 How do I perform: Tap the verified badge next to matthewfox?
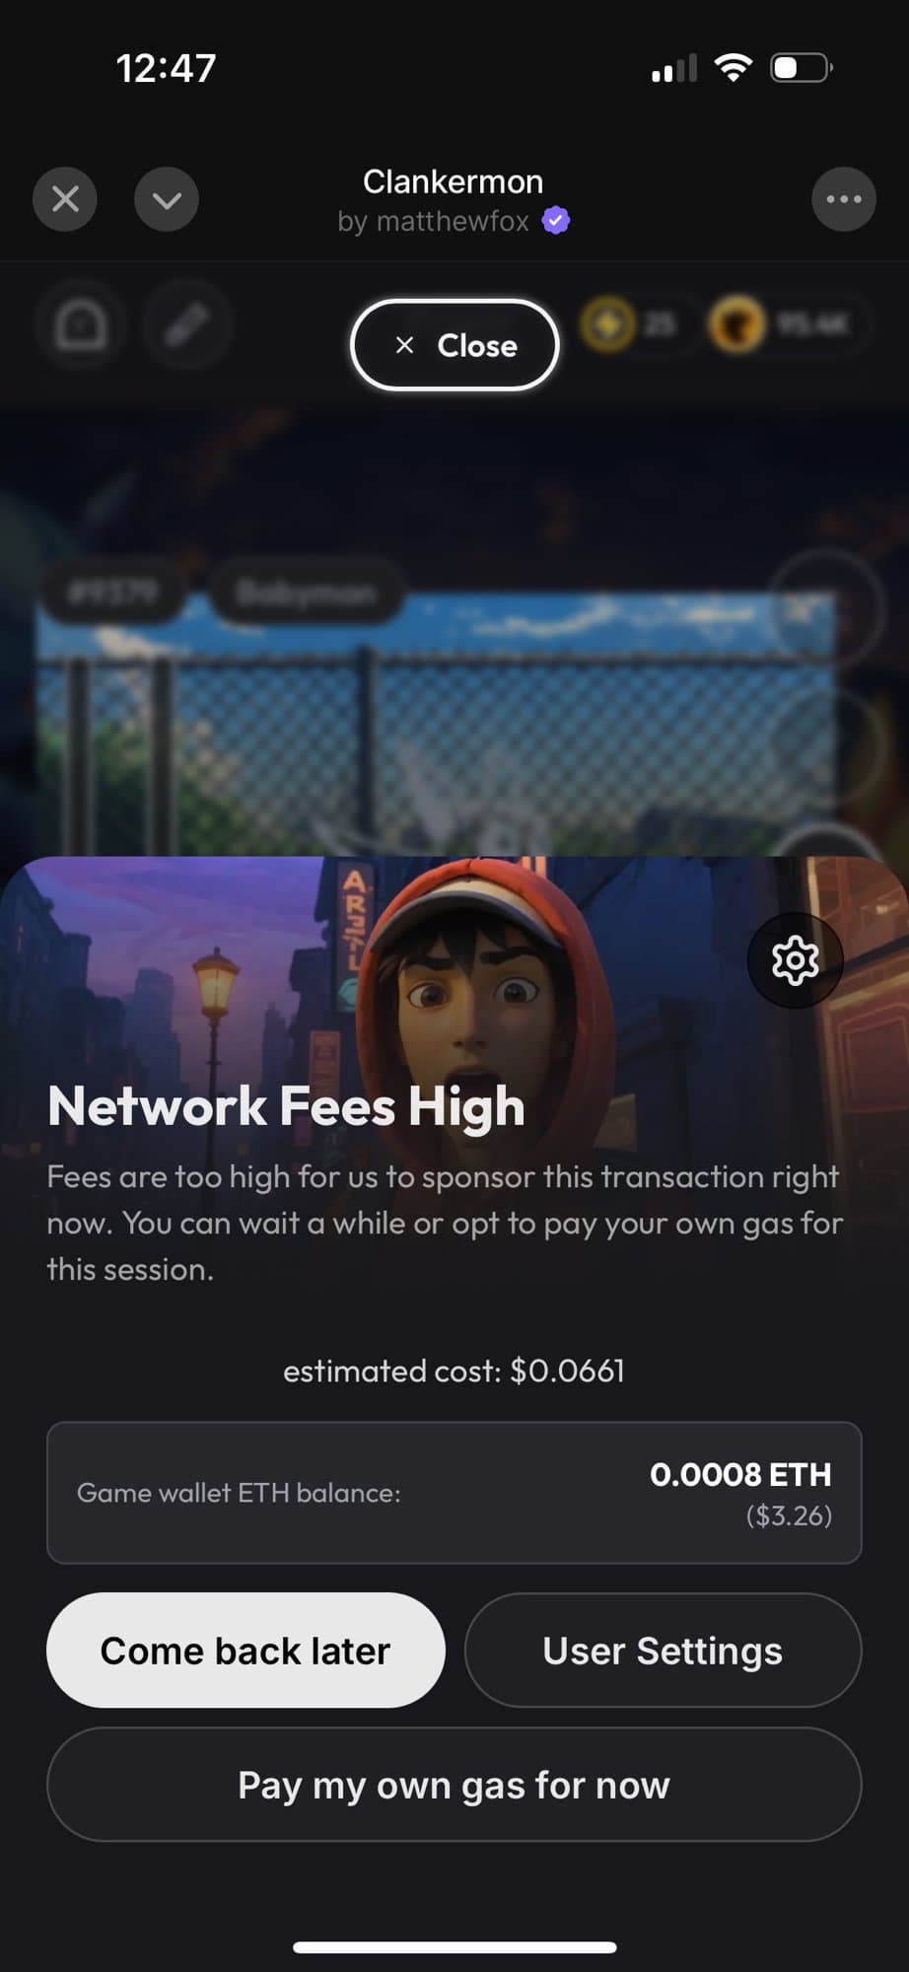point(556,221)
